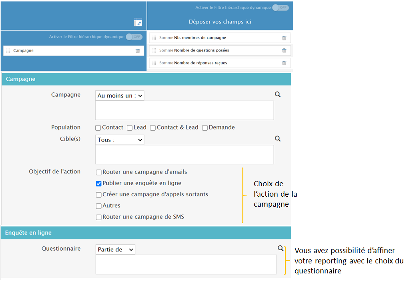Image resolution: width=411 pixels, height=281 pixels.
Task: Open the 'Au moins un' dropdown
Action: coord(120,96)
